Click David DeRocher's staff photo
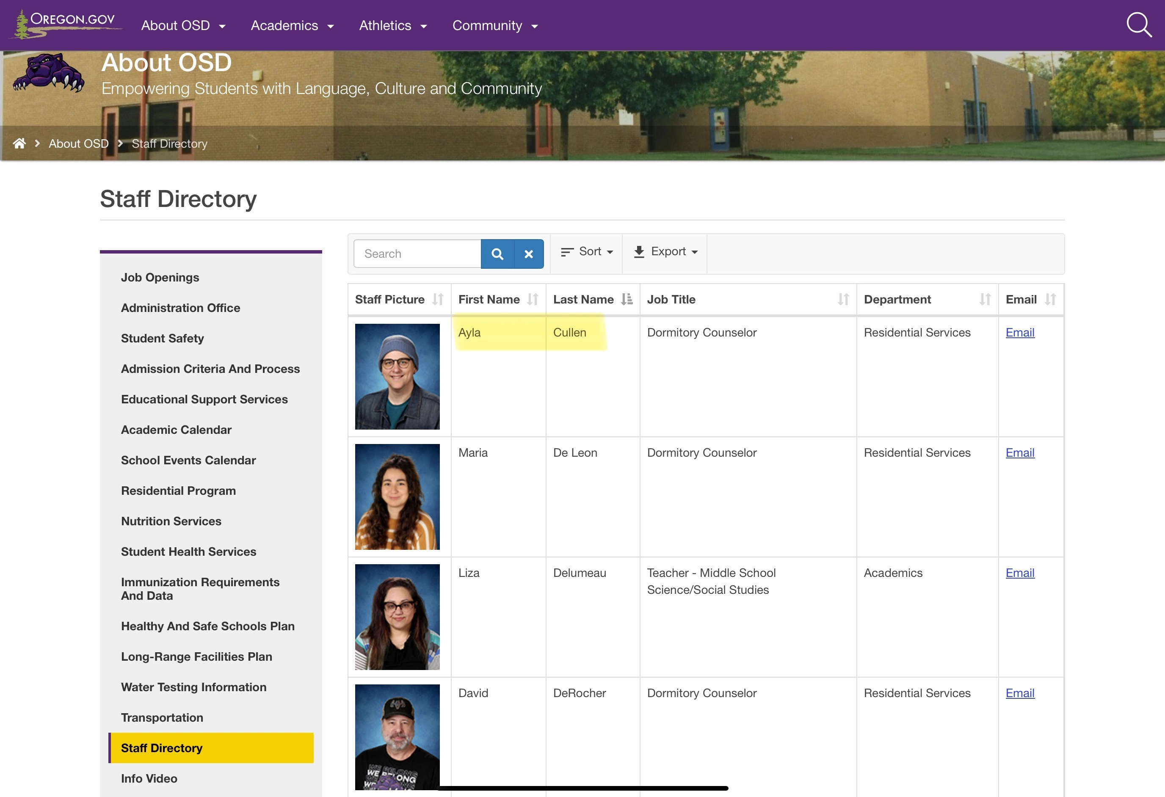1165x797 pixels. pos(398,737)
